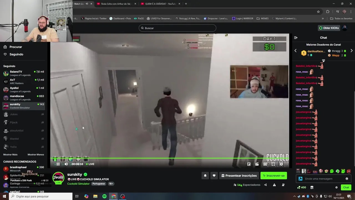Image resolution: width=355 pixels, height=200 pixels.
Task: Share the stream via share icon
Action: coord(265,185)
